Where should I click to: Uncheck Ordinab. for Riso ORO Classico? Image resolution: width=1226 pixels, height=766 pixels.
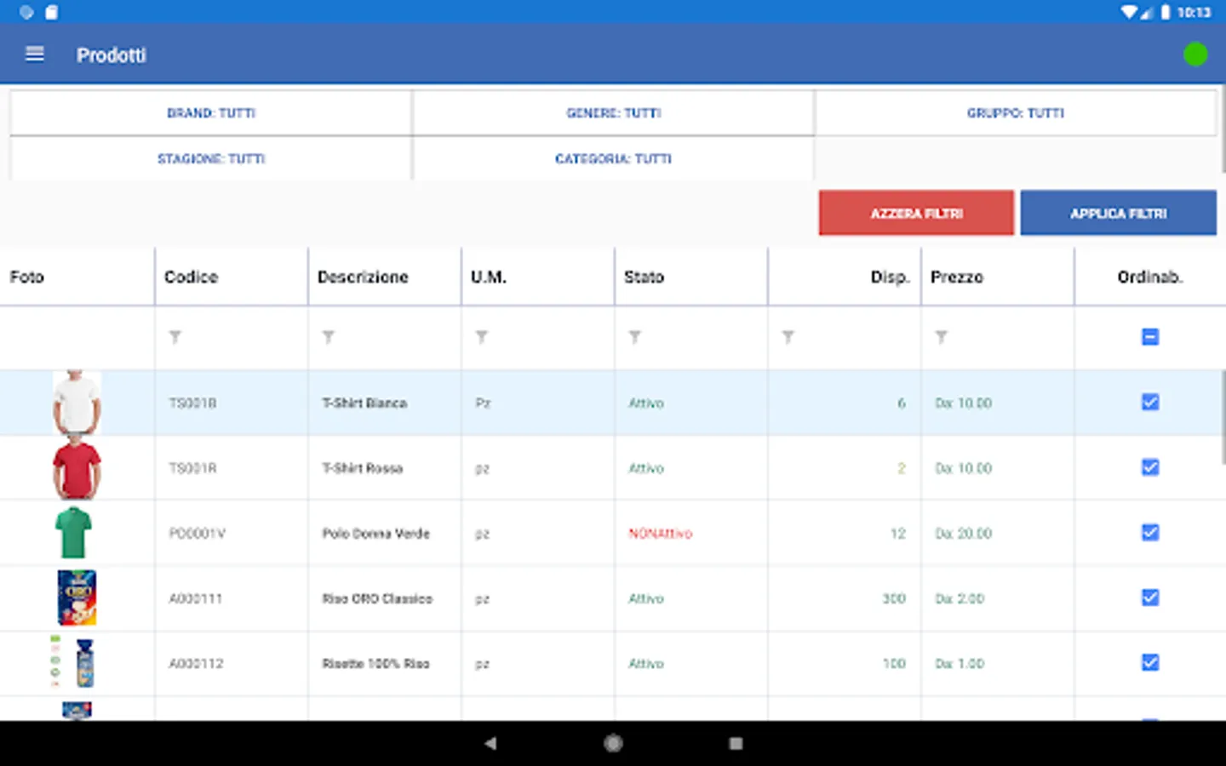point(1150,597)
